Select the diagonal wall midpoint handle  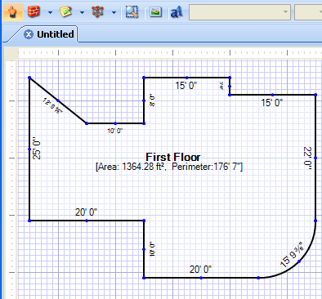[x=58, y=100]
